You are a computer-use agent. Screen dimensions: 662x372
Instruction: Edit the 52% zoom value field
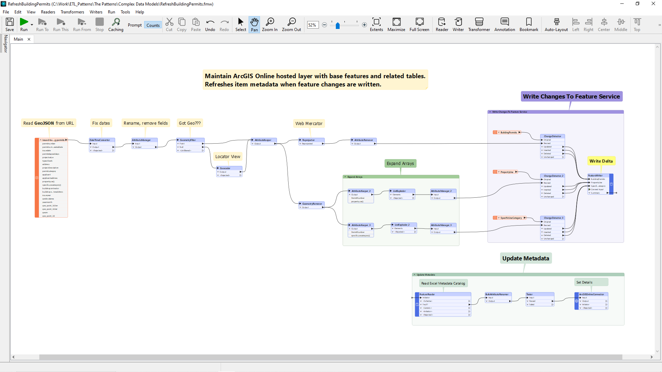312,25
